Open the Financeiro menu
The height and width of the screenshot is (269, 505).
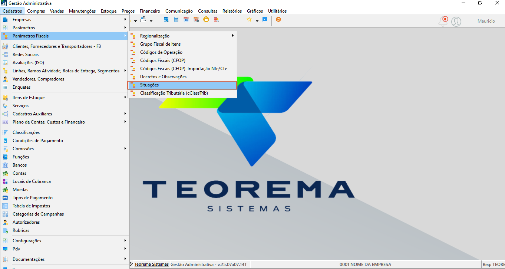[150, 11]
